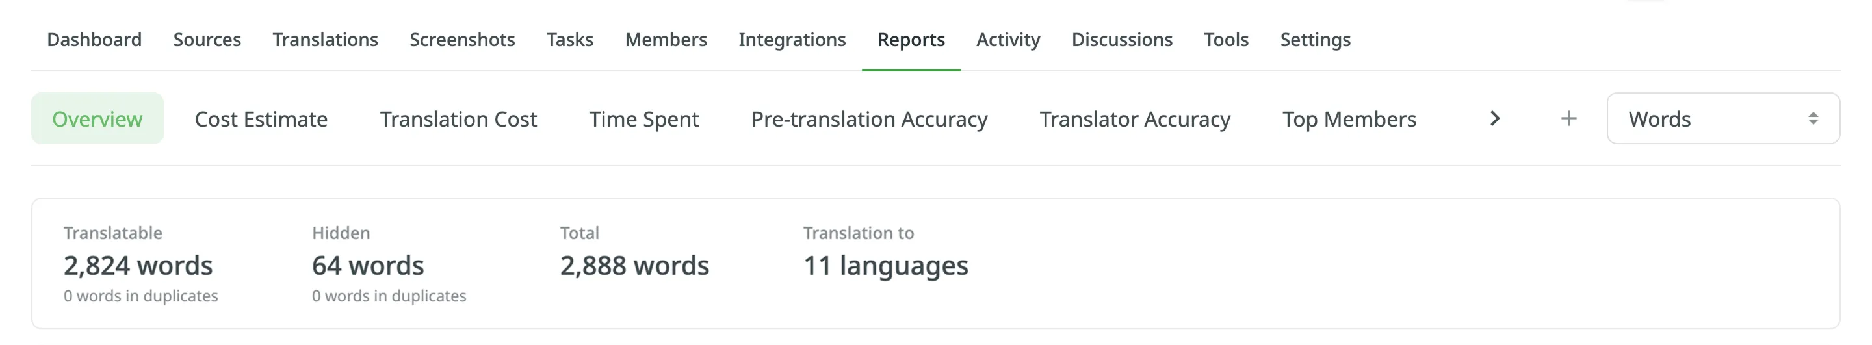Click the plus icon to add report
1872x345 pixels.
point(1568,118)
